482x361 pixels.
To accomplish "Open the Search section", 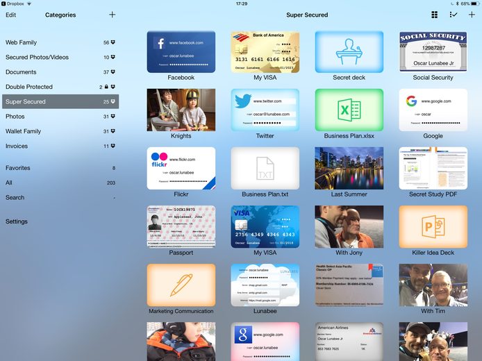I will point(60,197).
